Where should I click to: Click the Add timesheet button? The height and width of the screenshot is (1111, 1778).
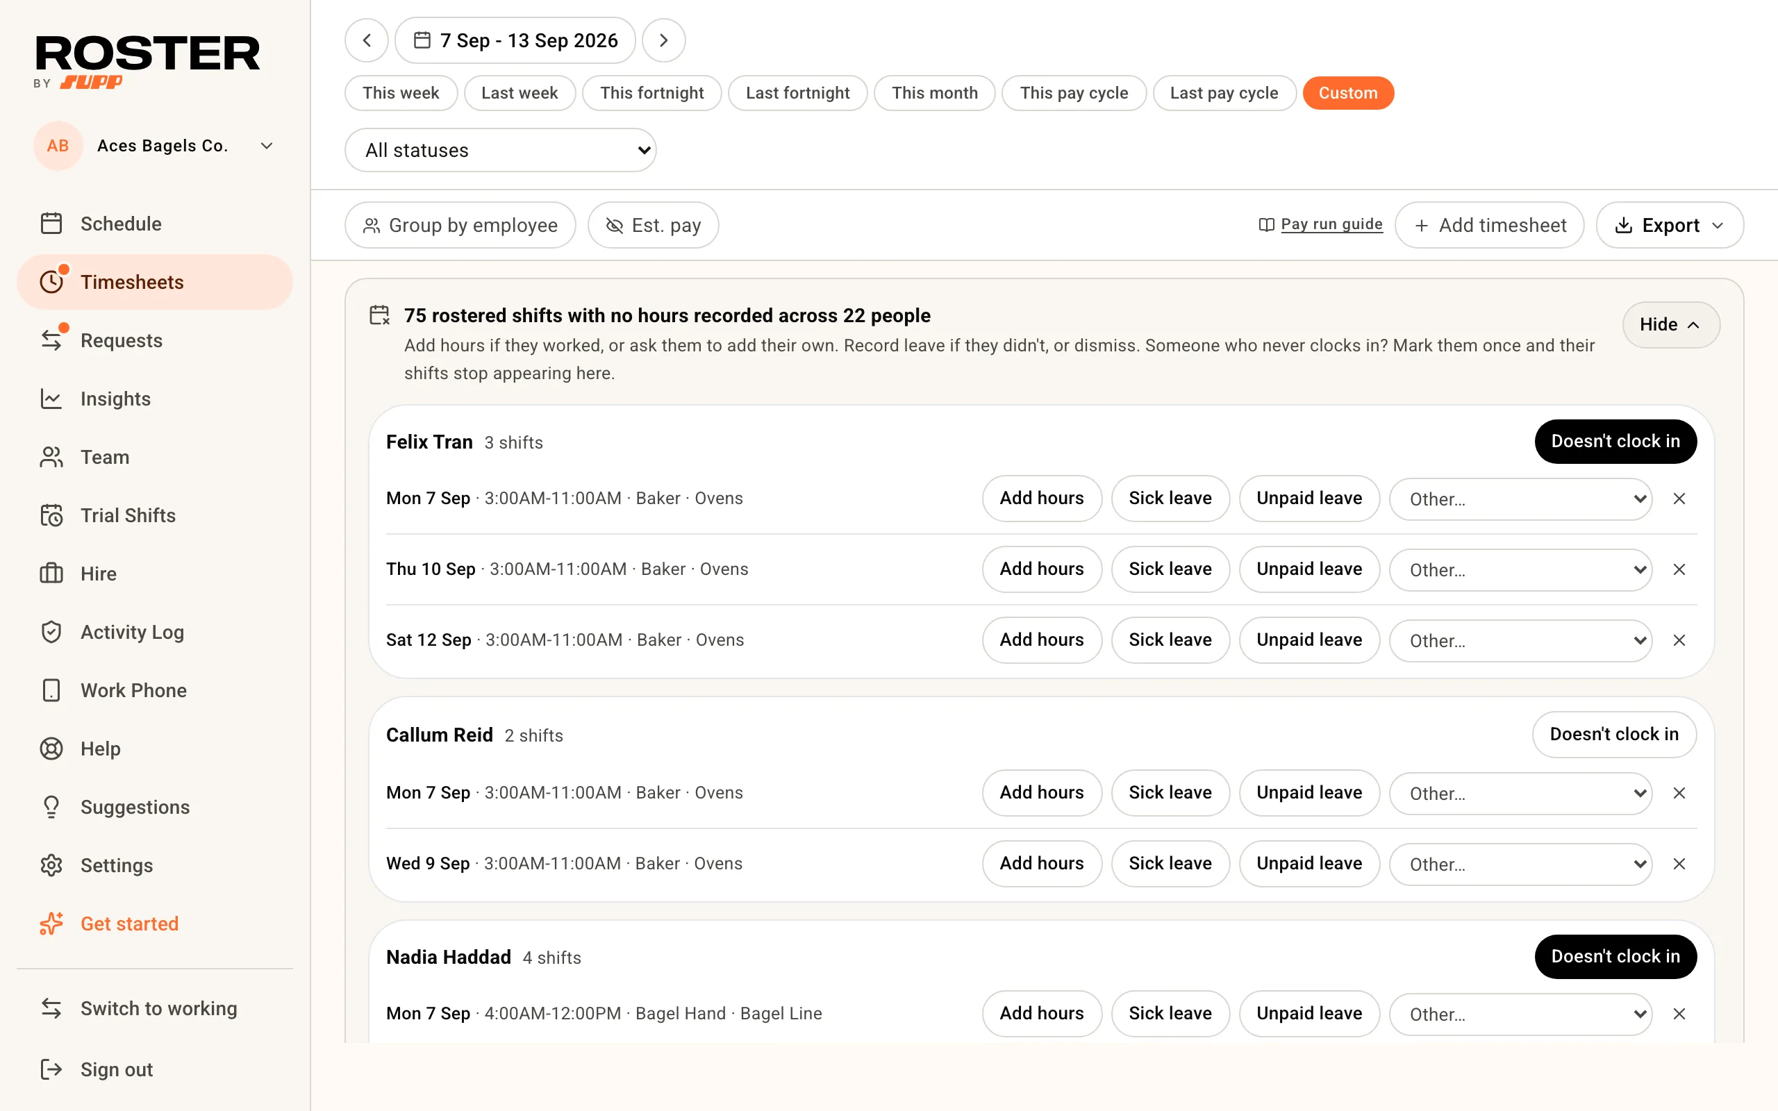pos(1489,225)
